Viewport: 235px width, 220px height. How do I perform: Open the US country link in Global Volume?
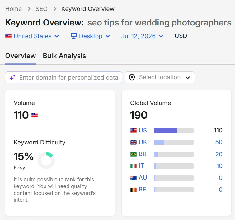tap(143, 131)
